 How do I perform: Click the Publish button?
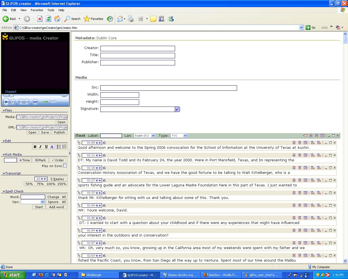click(x=59, y=132)
